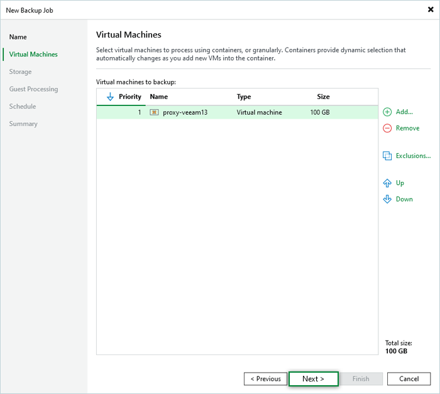The height and width of the screenshot is (394, 440).
Task: Click the Up arrow icon
Action: [x=387, y=183]
